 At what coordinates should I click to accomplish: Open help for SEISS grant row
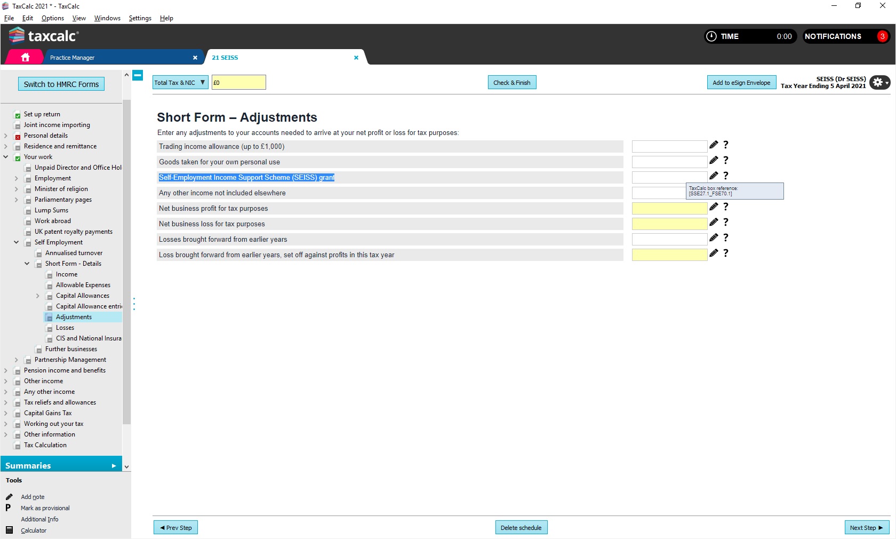tap(726, 176)
